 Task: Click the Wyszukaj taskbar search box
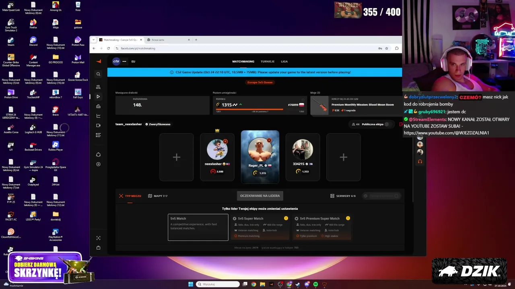(x=218, y=284)
